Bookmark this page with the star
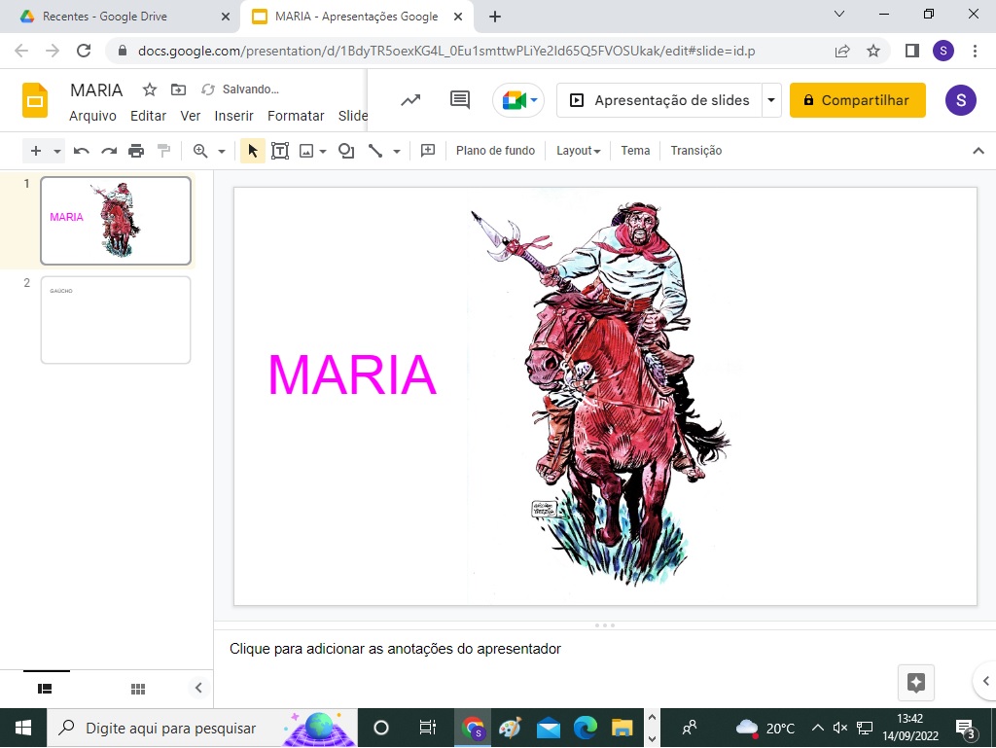 point(873,51)
